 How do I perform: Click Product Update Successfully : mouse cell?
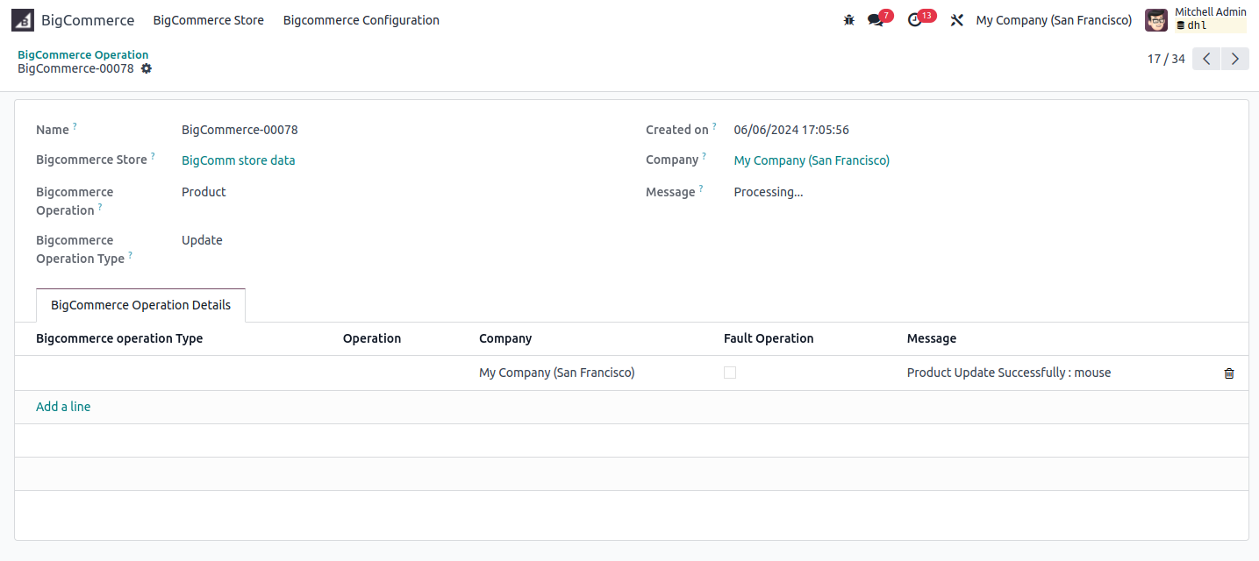click(x=1009, y=373)
